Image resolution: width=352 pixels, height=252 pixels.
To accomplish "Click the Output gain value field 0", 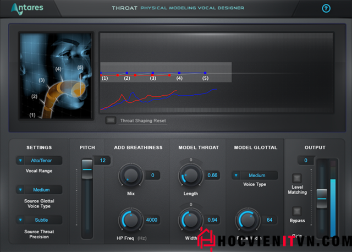I will tap(306, 160).
